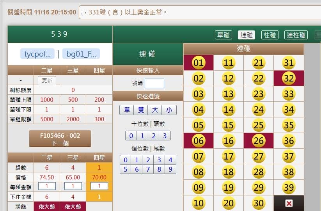Click the bg01_F... account tag

pos(81,54)
